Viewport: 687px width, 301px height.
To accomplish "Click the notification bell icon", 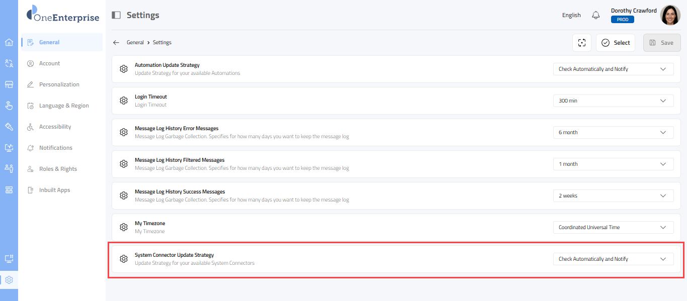I will click(x=596, y=15).
